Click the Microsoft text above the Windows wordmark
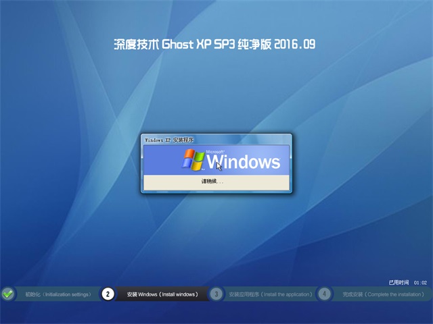 click(215, 152)
